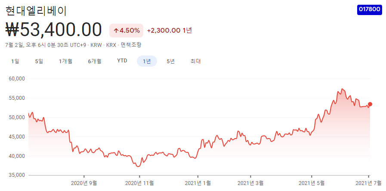This screenshot has width=386, height=191.
Task: Click the 2021년 7월 axis label
Action: pyautogui.click(x=368, y=183)
